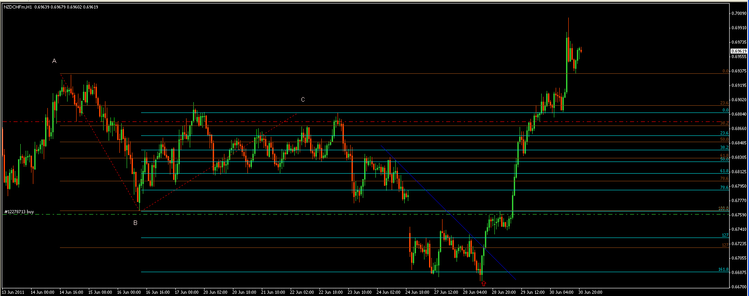The height and width of the screenshot is (296, 749).
Task: Click the brown 78.6 Fibonacci level label
Action: click(x=724, y=179)
